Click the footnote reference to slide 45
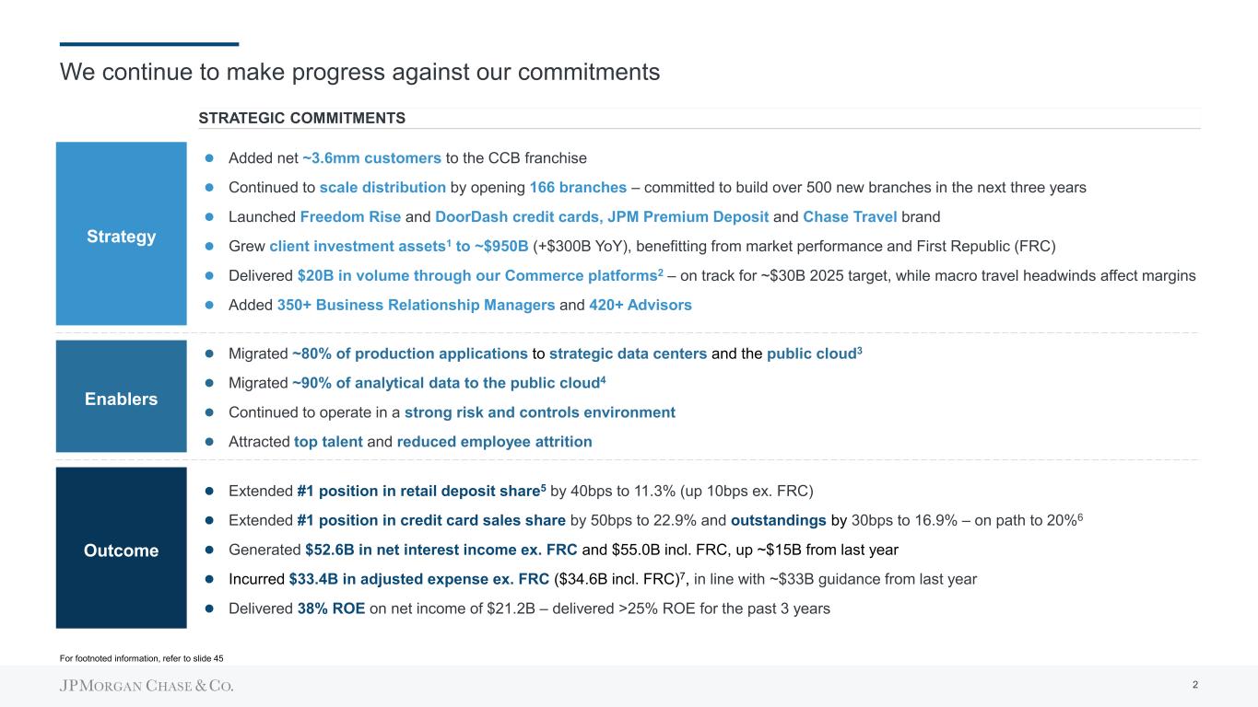Screen dimensions: 1258x707 141,658
